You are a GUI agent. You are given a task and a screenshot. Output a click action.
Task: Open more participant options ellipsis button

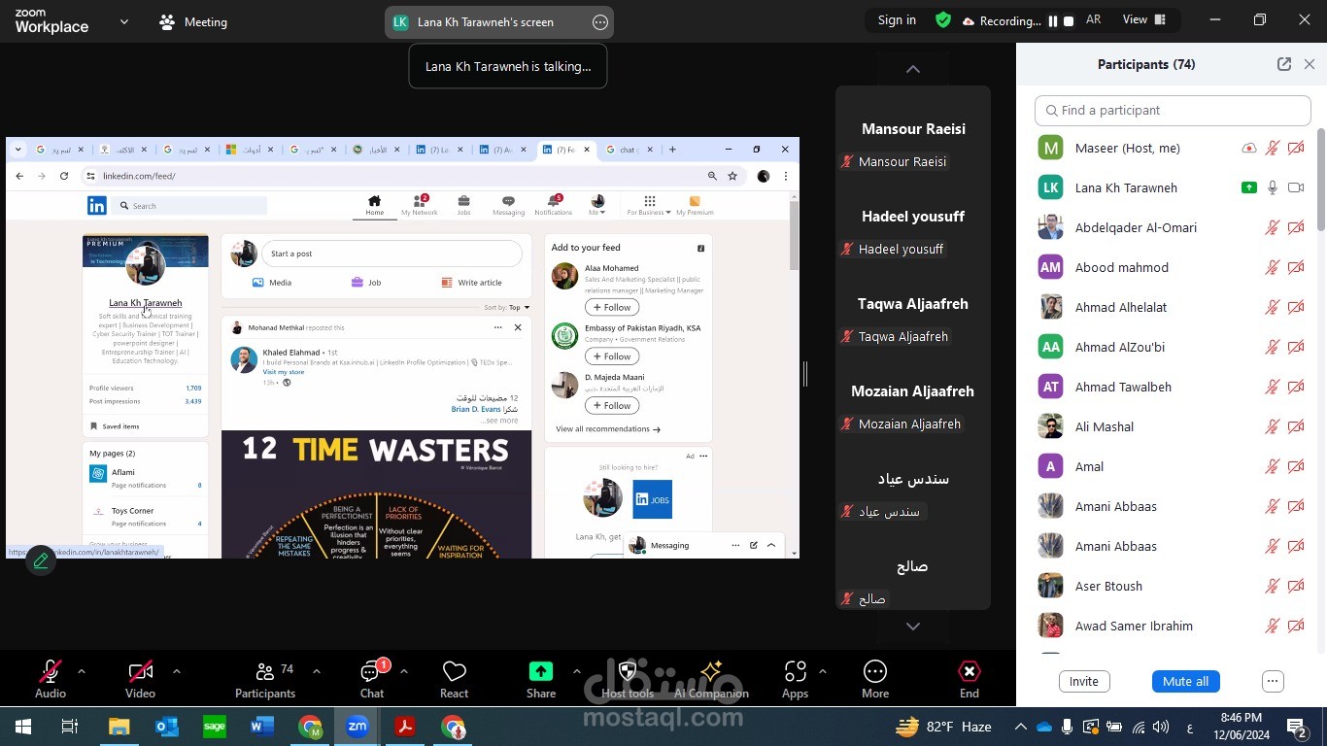1274,681
